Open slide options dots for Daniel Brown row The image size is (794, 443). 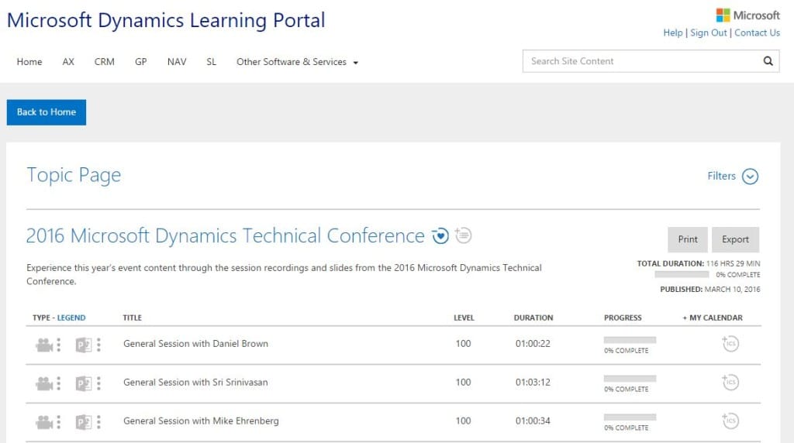tap(98, 345)
